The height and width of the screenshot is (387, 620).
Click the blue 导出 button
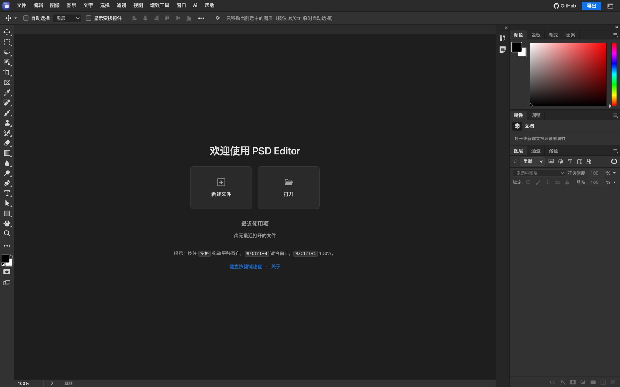click(x=591, y=6)
